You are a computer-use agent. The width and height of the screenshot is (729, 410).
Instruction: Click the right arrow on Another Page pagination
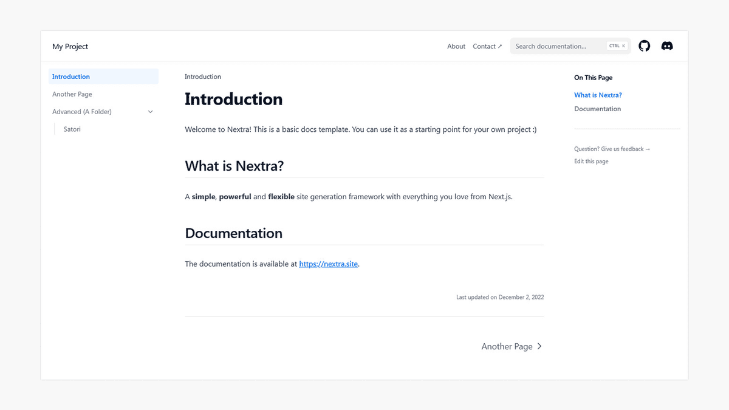coord(538,346)
